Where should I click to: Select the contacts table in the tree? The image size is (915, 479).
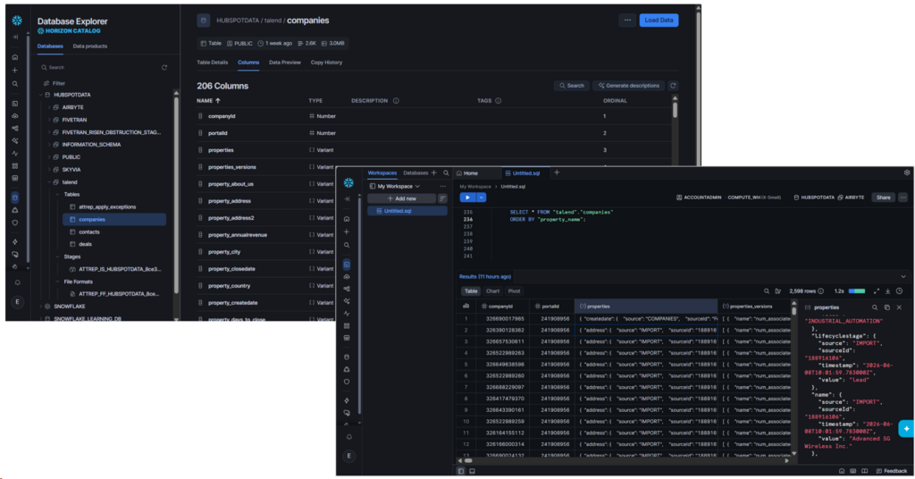(x=89, y=232)
